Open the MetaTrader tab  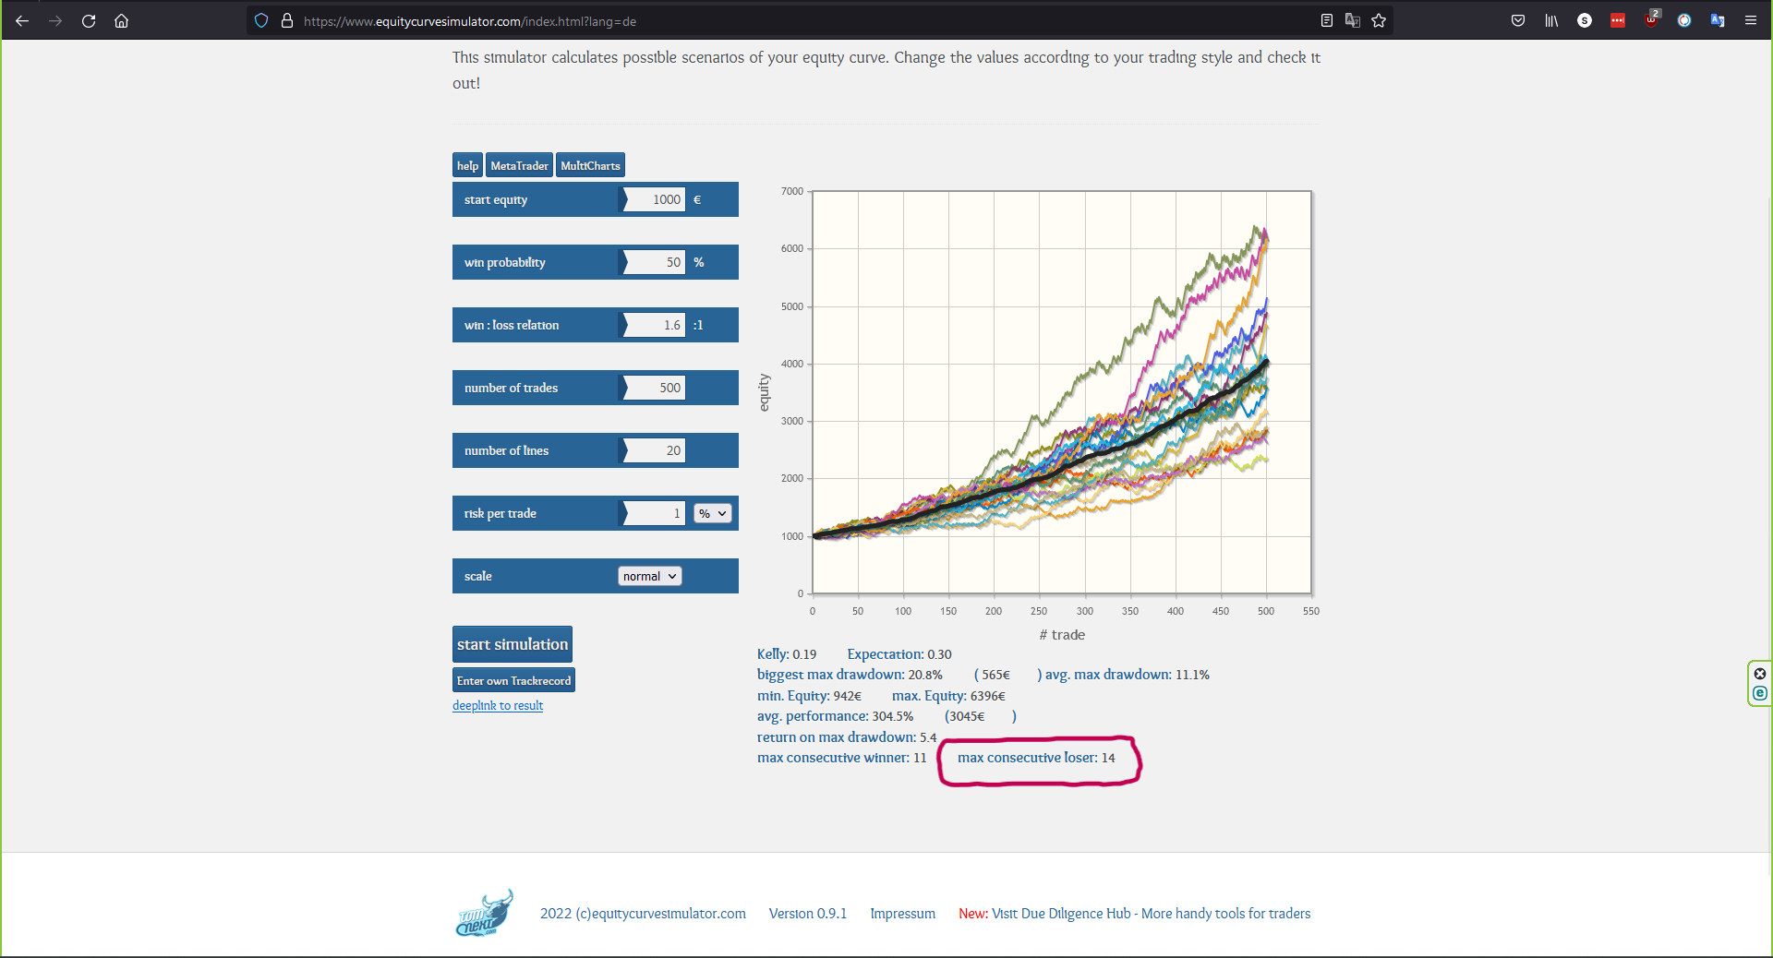(519, 165)
